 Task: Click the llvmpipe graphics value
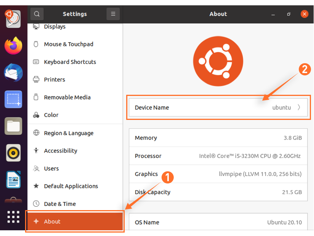click(260, 174)
